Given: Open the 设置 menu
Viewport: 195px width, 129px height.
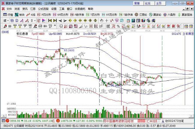Looking at the screenshot, I should [54, 9].
